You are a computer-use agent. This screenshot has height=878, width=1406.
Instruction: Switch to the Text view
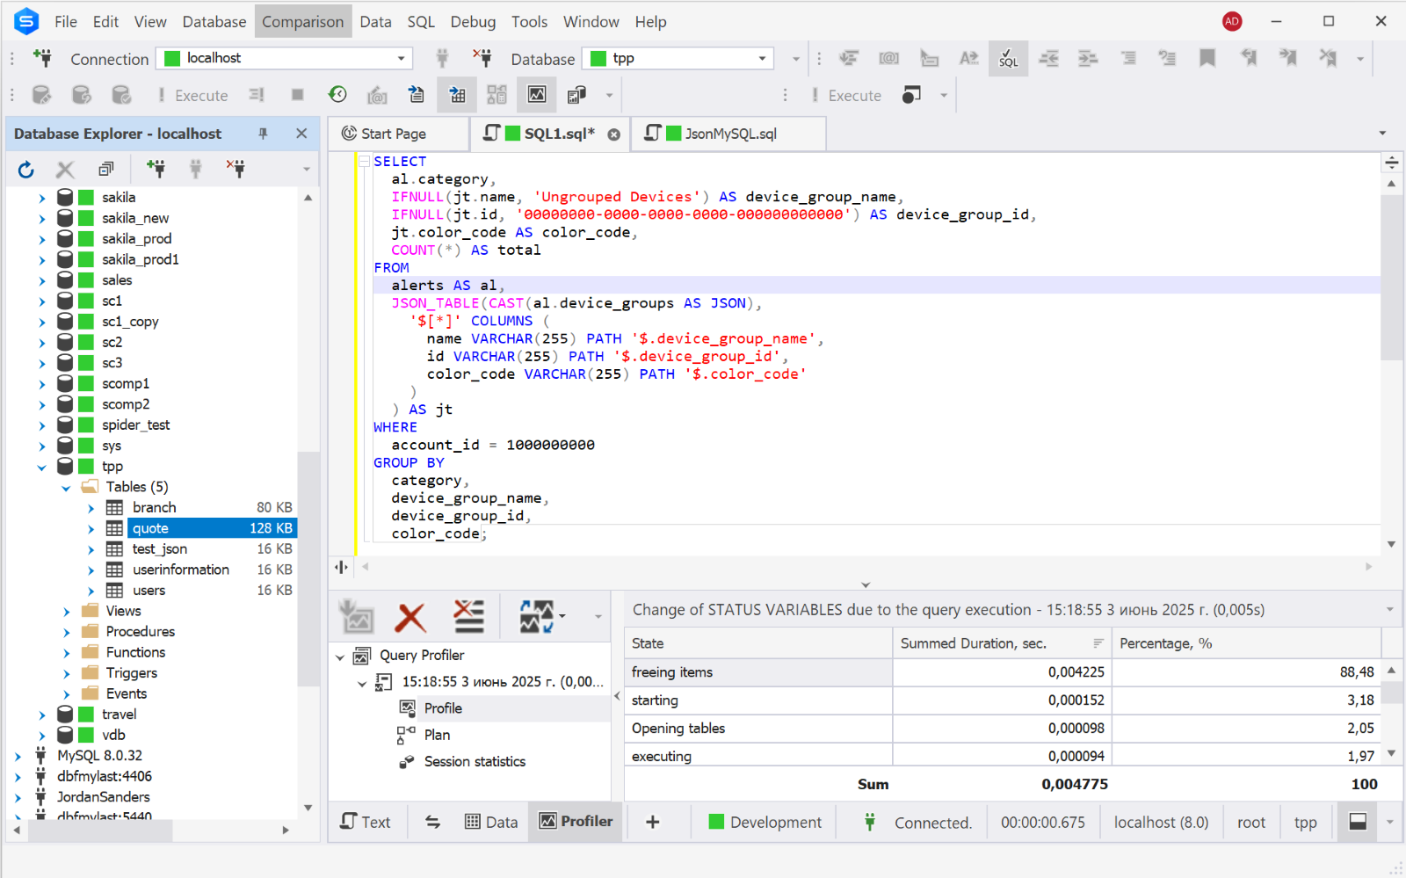pyautogui.click(x=366, y=822)
